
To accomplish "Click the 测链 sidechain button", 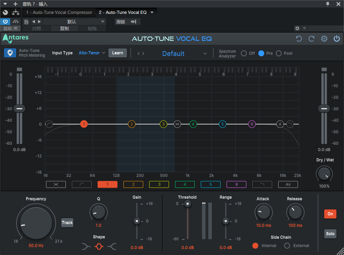I will (121, 22).
